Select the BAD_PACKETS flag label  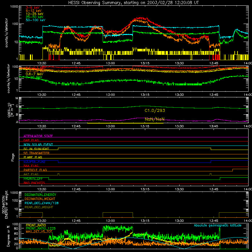tap(34, 183)
